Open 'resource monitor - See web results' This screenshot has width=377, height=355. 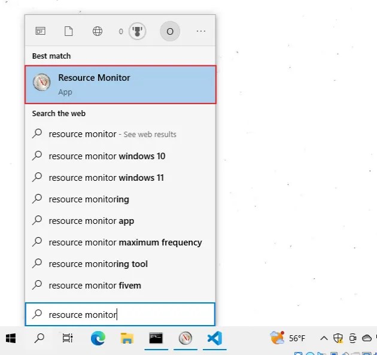(x=120, y=134)
